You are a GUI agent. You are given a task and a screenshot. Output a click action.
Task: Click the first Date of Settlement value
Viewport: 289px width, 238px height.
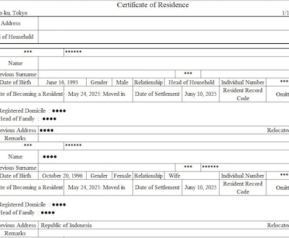click(x=200, y=94)
